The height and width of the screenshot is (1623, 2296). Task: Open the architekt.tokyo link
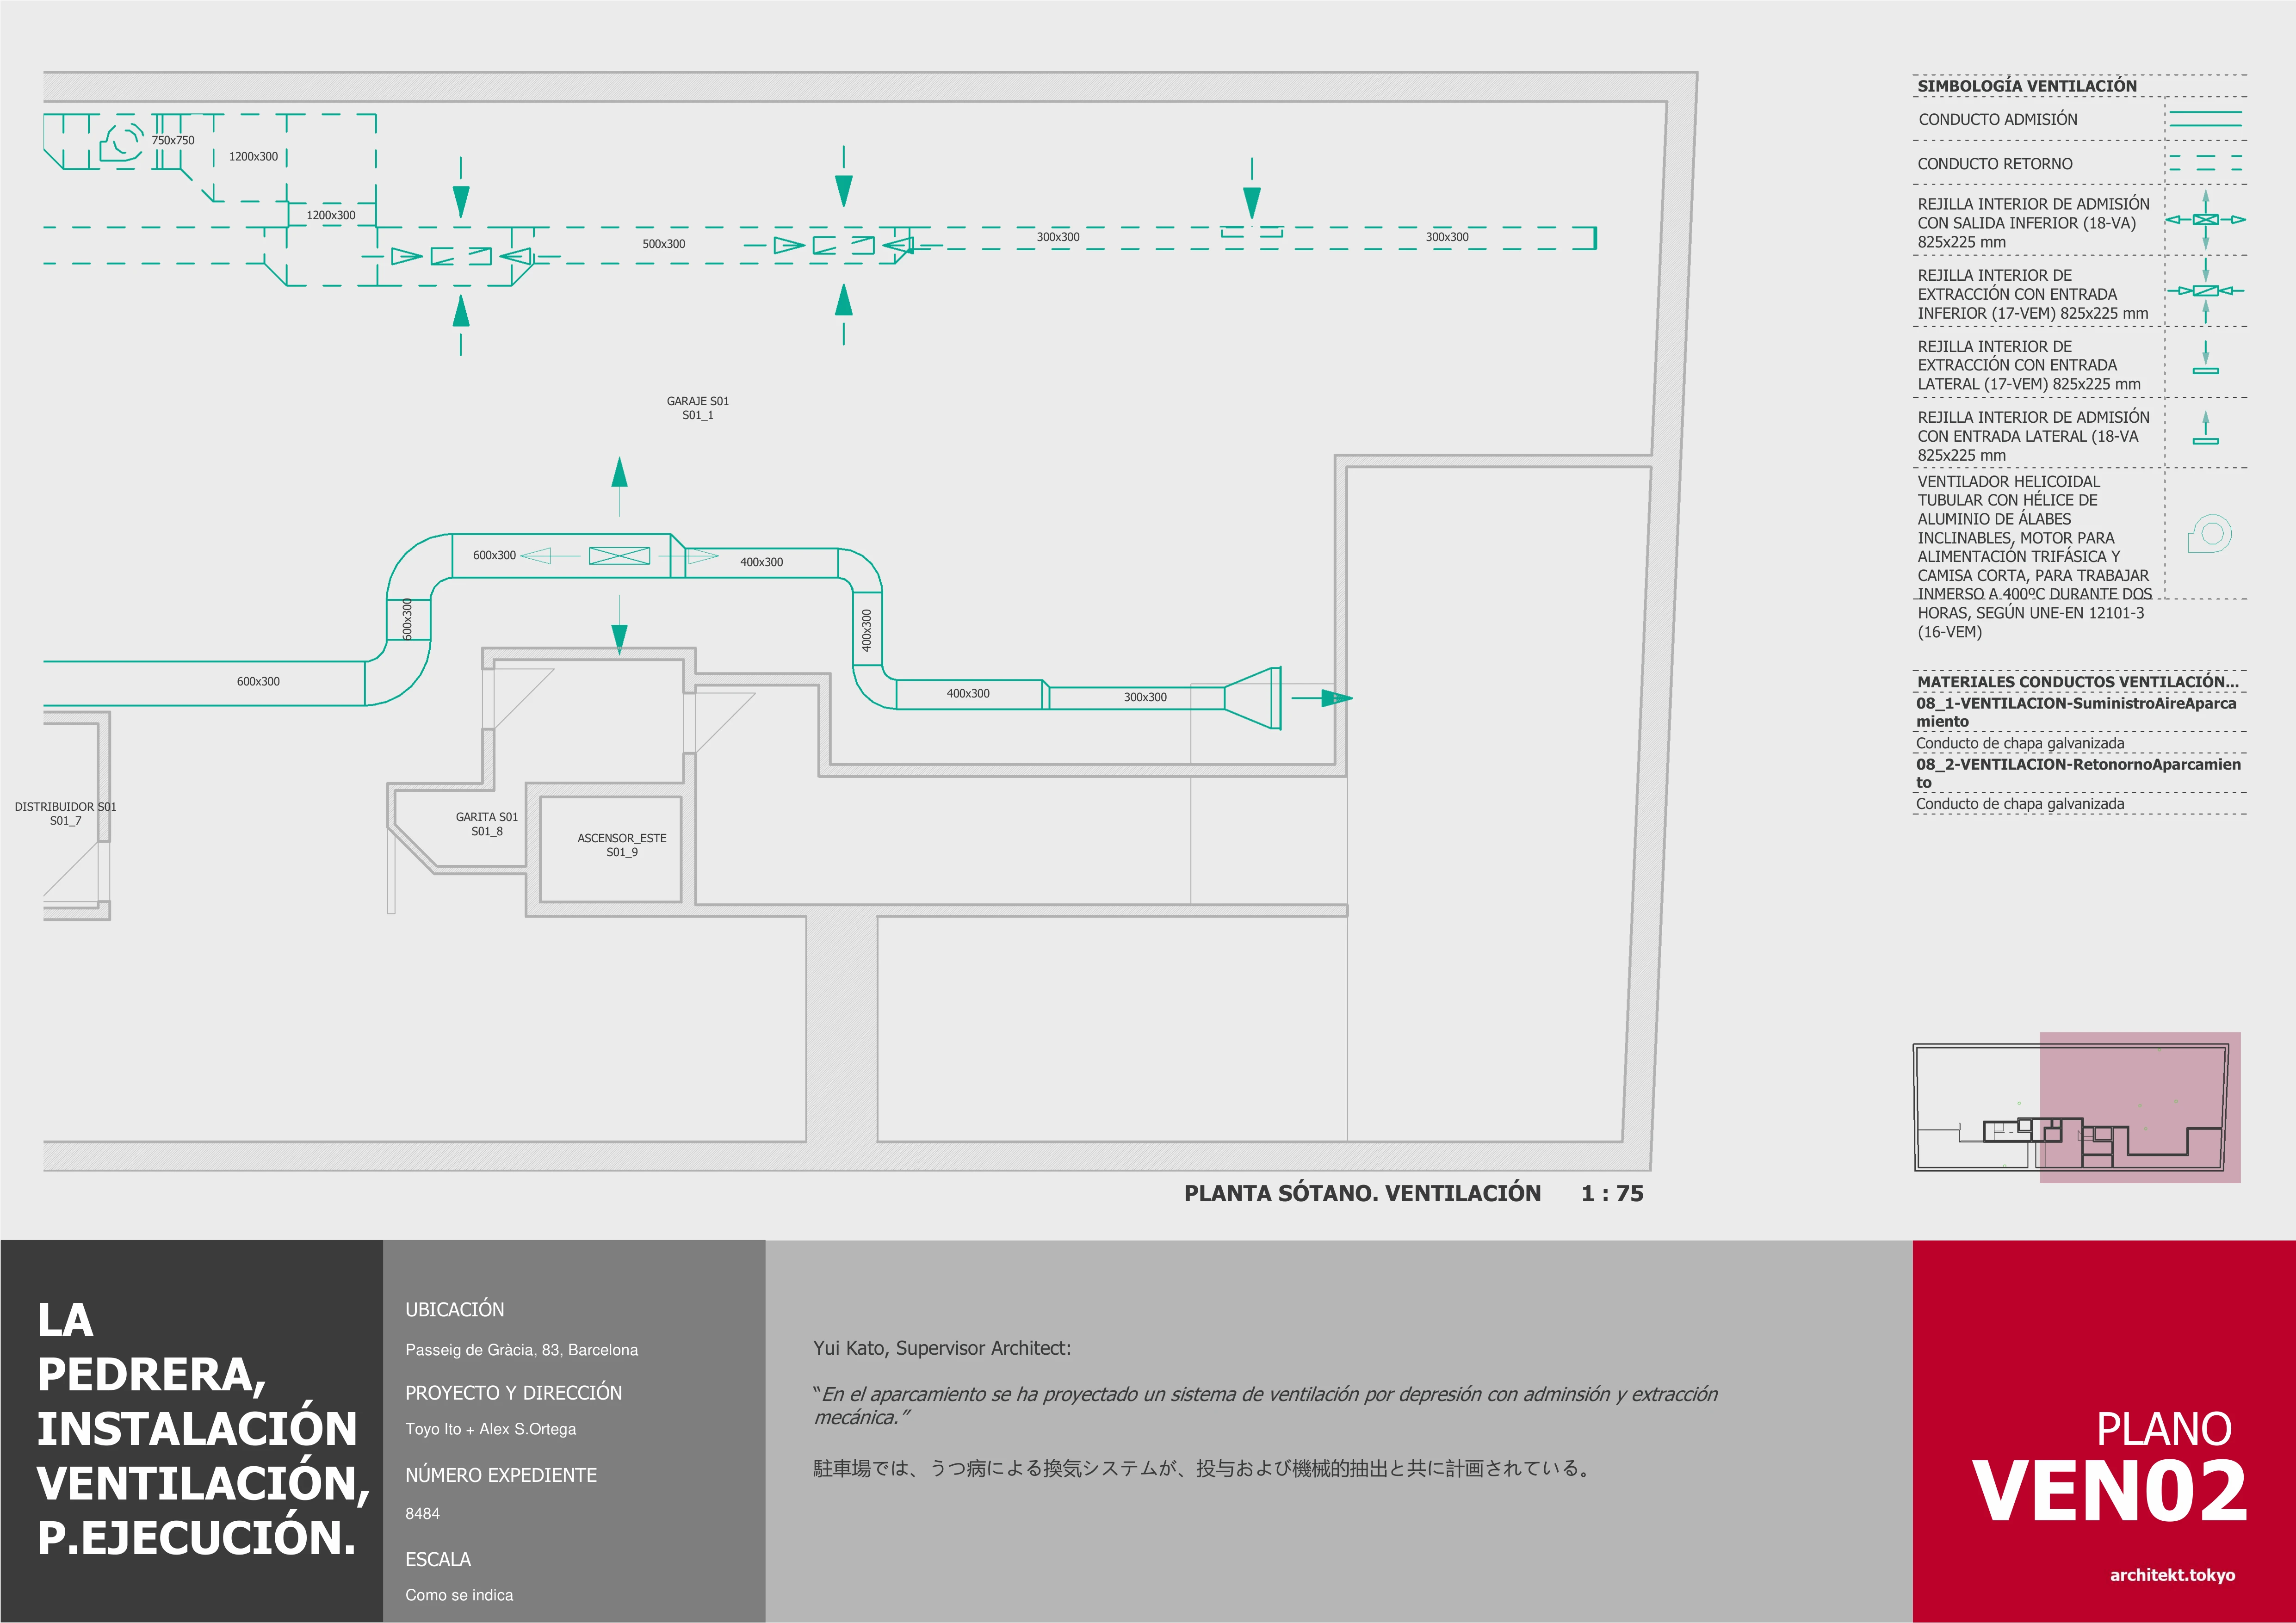[x=2172, y=1575]
